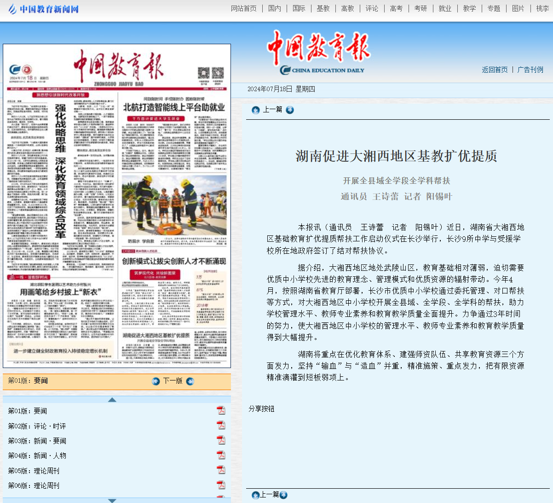The image size is (553, 503).
Task: Open the 教学 navigation item
Action: pos(470,8)
